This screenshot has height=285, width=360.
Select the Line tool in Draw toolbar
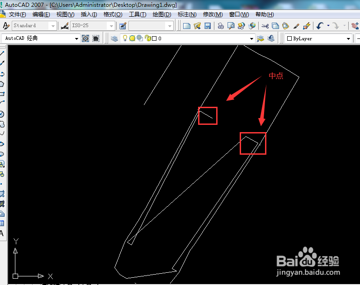click(x=2, y=53)
